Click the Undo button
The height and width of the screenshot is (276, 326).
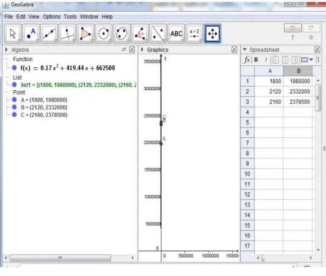(x=293, y=28)
